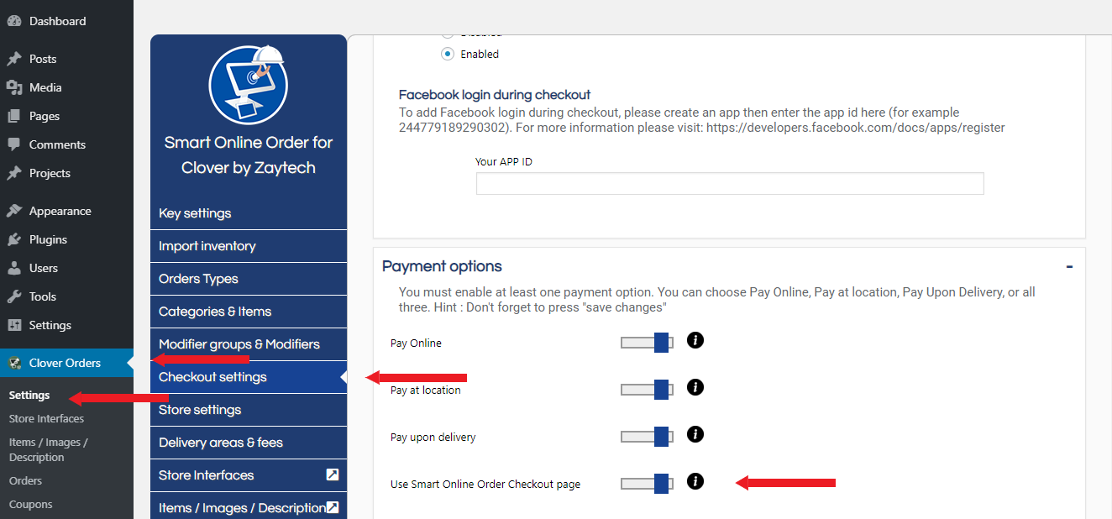Viewport: 1112px width, 519px height.
Task: Click the Clover Orders menu icon
Action: 14,363
